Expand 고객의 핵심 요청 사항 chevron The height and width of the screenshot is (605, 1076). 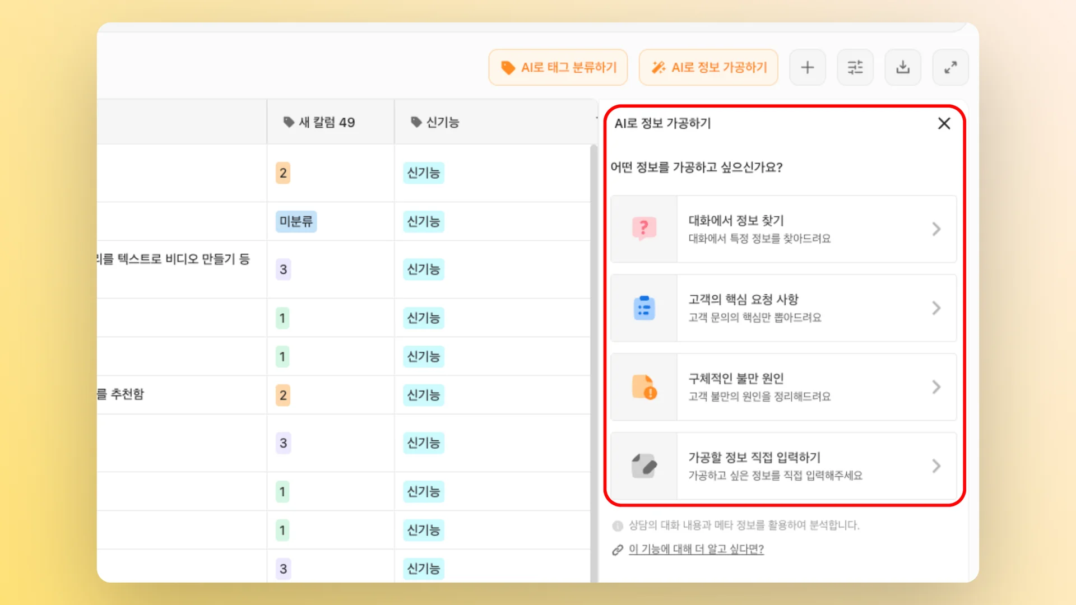click(x=936, y=308)
